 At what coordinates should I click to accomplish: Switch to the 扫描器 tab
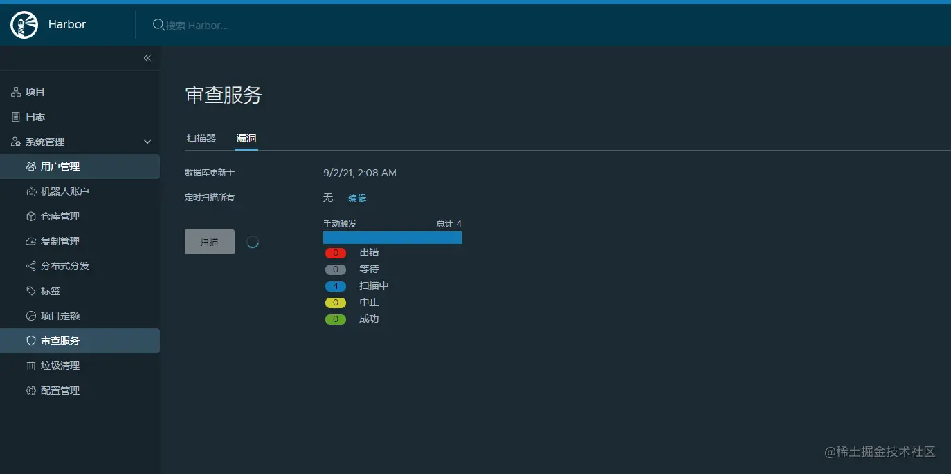click(201, 138)
